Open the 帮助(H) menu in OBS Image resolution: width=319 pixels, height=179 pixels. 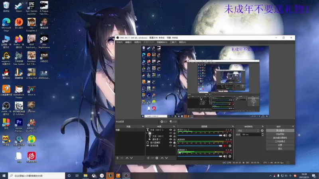(x=182, y=42)
